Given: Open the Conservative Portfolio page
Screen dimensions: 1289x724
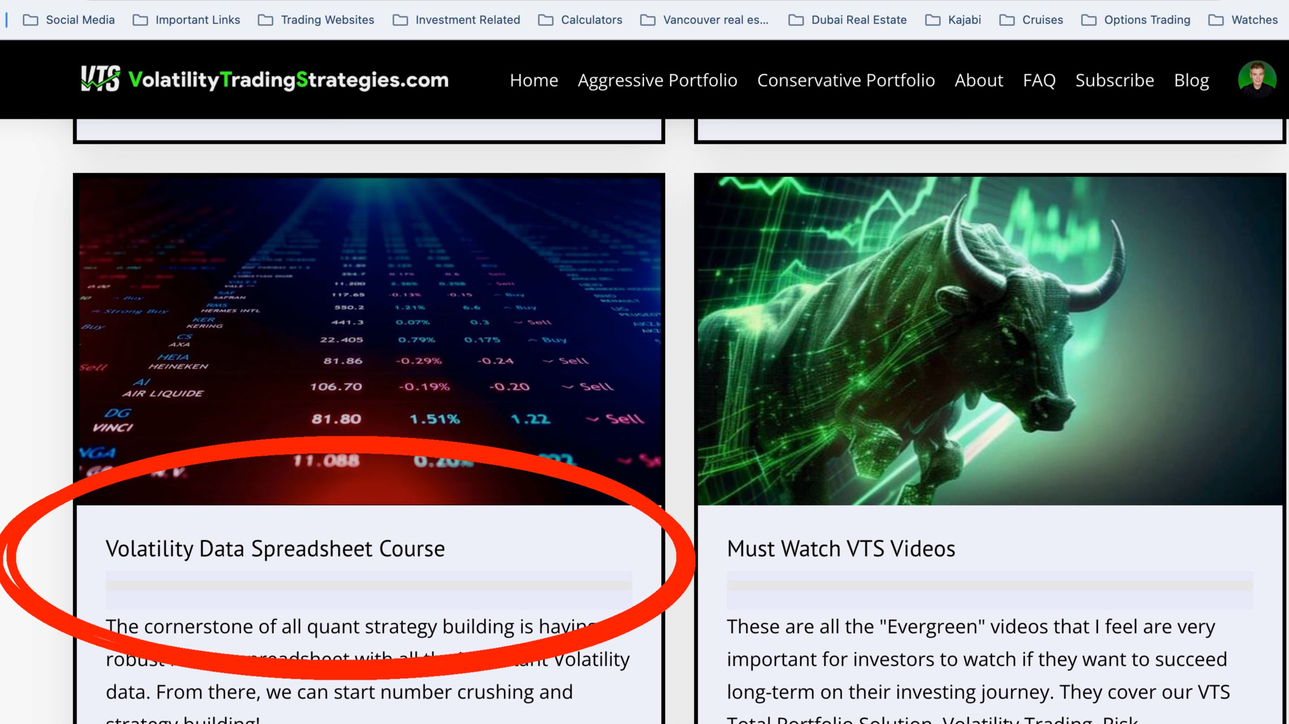Looking at the screenshot, I should (846, 80).
